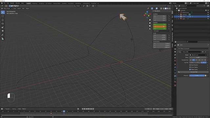
Task: Collapse the Transform panel
Action: (153, 11)
